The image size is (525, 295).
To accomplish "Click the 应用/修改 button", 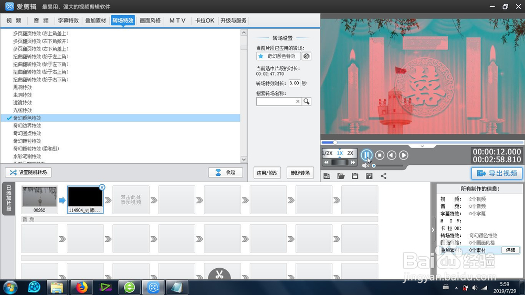I will coord(267,173).
